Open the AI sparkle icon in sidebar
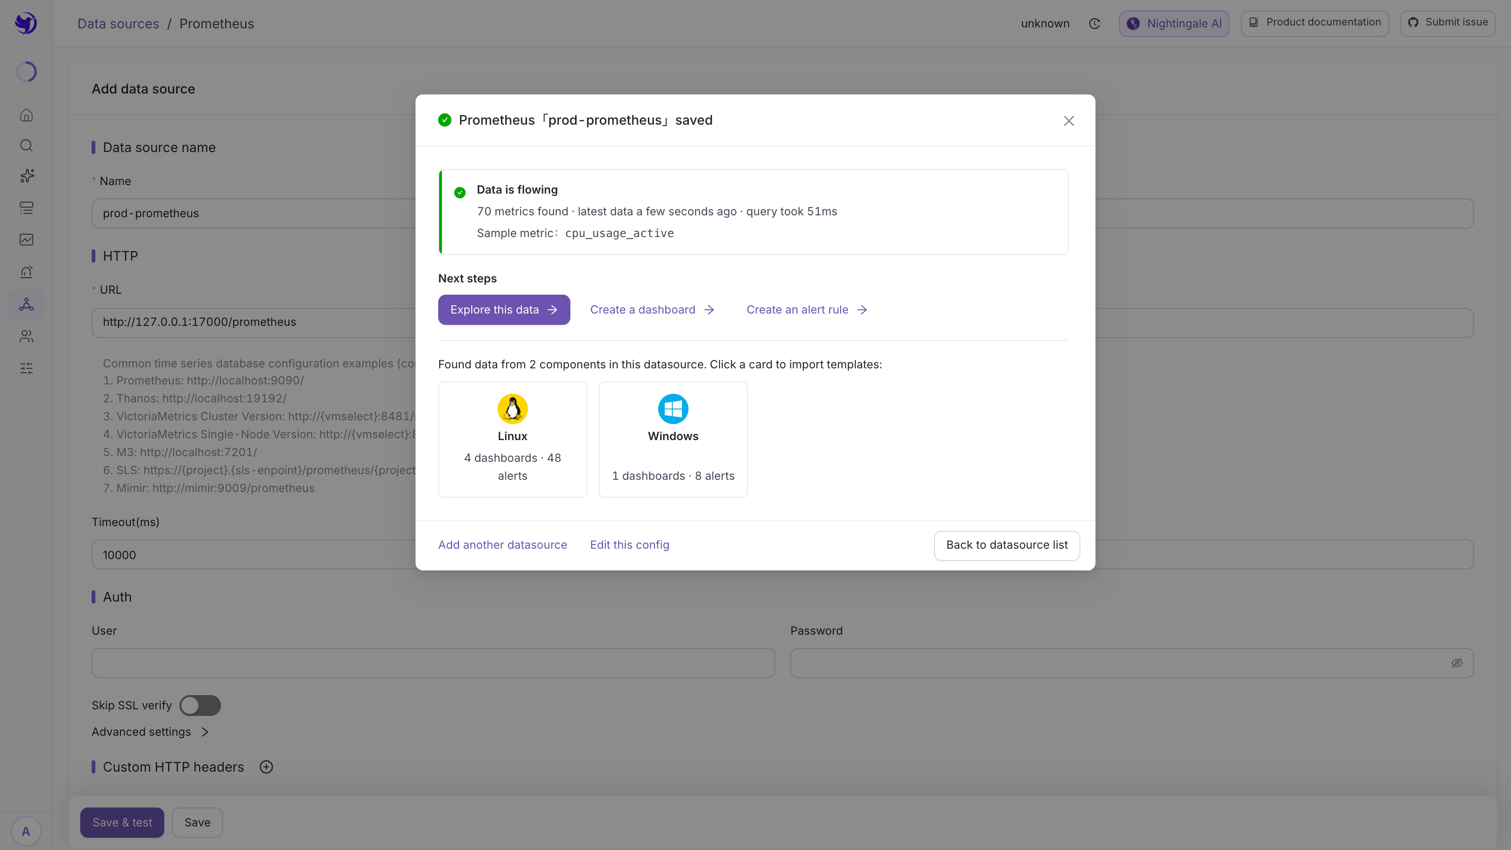The width and height of the screenshot is (1511, 850). pos(26,176)
